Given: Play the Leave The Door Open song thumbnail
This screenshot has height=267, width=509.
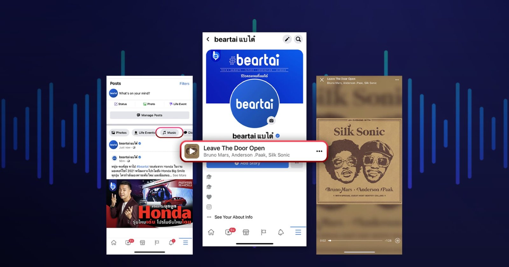Looking at the screenshot, I should (x=192, y=151).
